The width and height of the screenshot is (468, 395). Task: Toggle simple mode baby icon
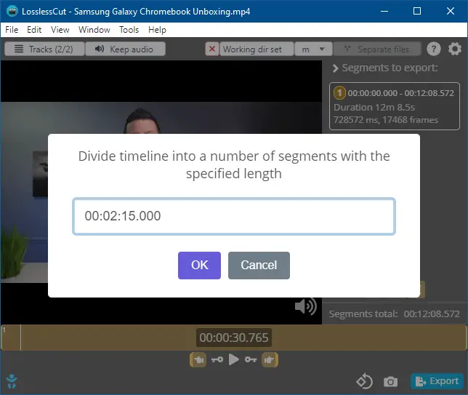point(12,381)
